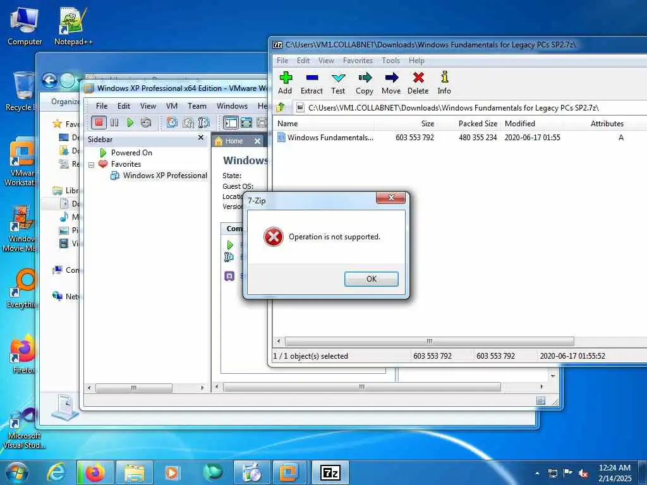Show hidden system tray icons

tap(537, 473)
